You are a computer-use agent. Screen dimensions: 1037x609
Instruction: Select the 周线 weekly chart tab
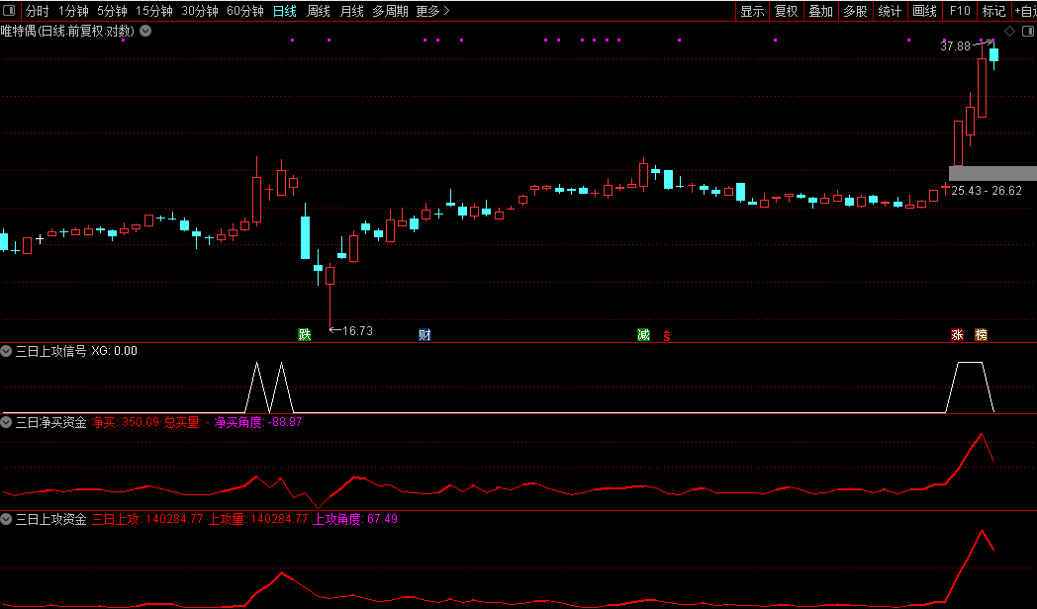pos(318,11)
